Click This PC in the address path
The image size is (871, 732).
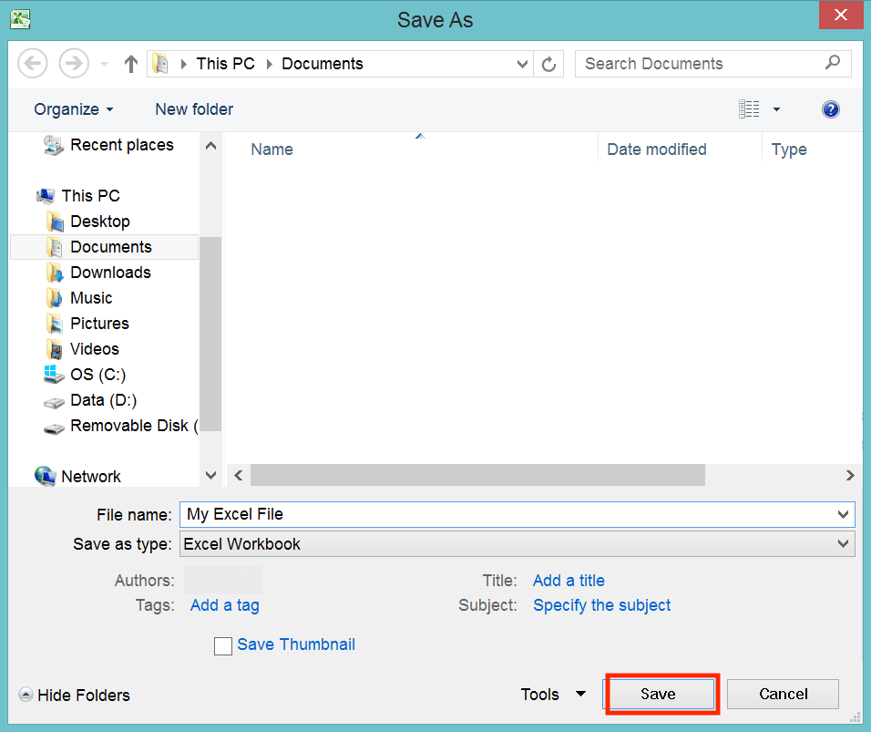click(x=225, y=64)
